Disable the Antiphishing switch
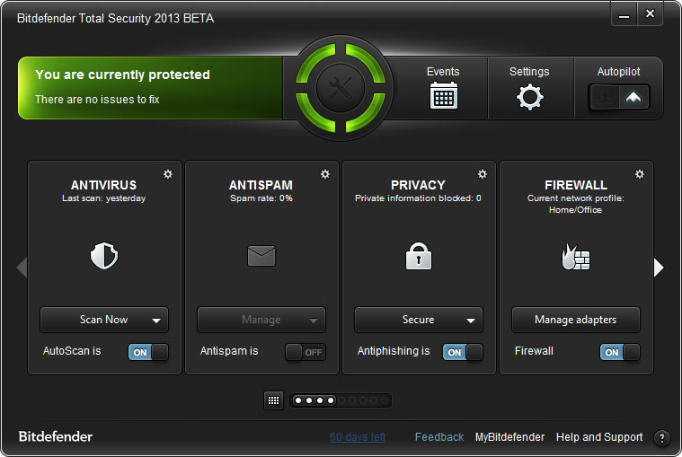This screenshot has width=682, height=457. 463,352
